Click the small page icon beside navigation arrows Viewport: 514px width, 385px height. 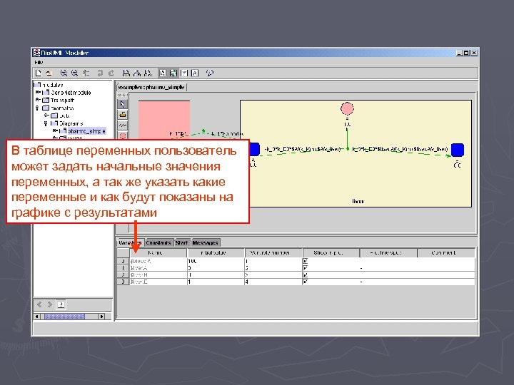pyautogui.click(x=61, y=304)
